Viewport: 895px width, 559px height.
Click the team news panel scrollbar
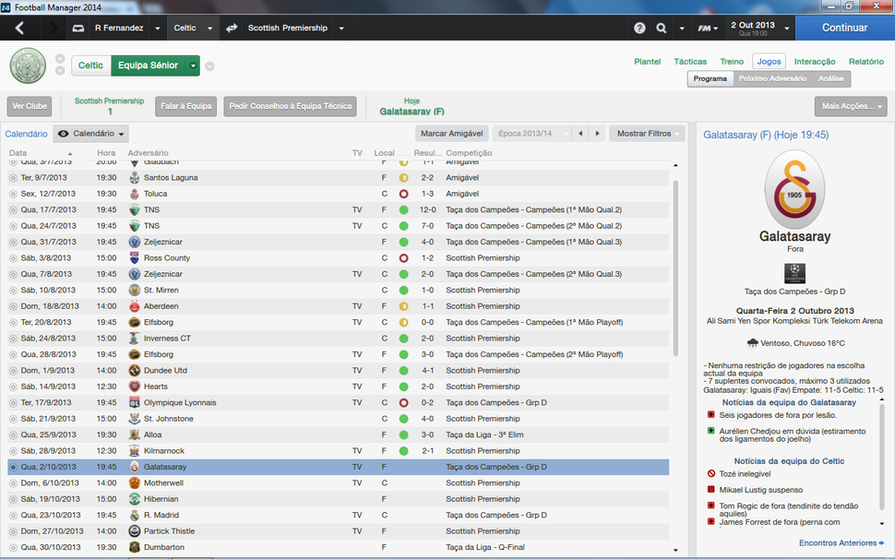pos(881,457)
